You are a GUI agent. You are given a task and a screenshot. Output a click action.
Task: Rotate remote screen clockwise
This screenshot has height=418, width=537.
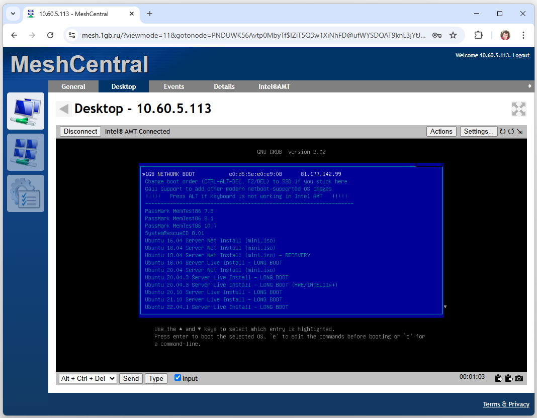[502, 132]
